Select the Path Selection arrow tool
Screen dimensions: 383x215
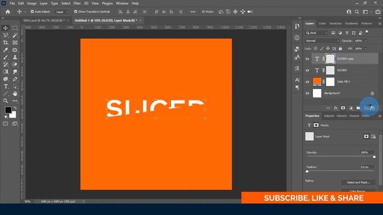pyautogui.click(x=15, y=86)
